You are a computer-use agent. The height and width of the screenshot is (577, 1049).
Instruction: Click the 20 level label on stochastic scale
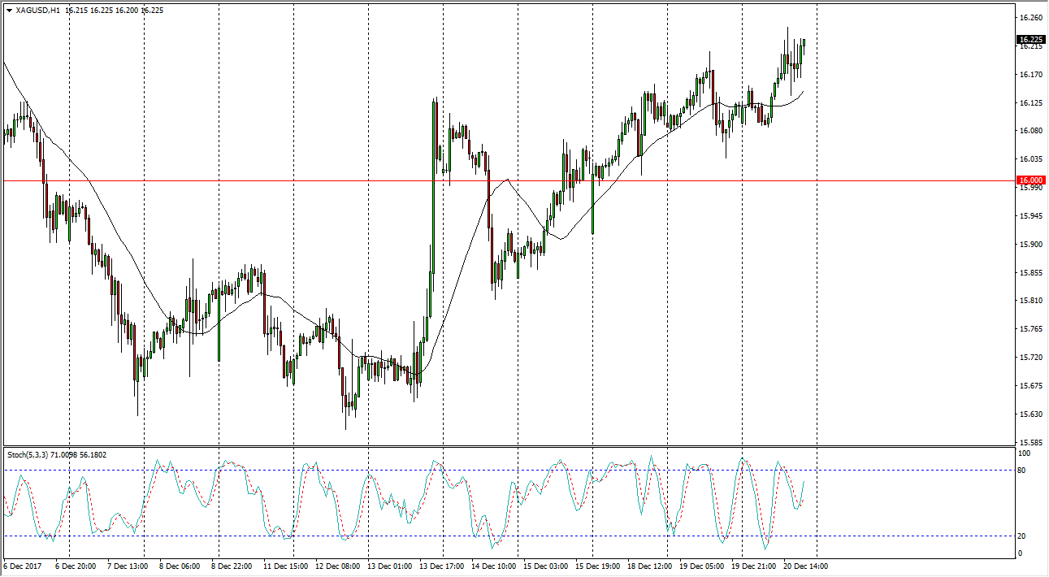point(1022,536)
